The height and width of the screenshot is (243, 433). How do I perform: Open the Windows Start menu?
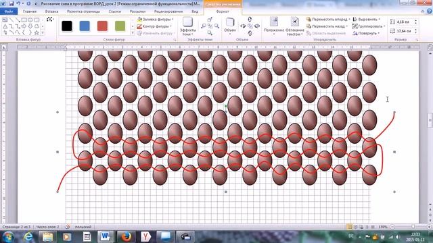[x=8, y=237]
